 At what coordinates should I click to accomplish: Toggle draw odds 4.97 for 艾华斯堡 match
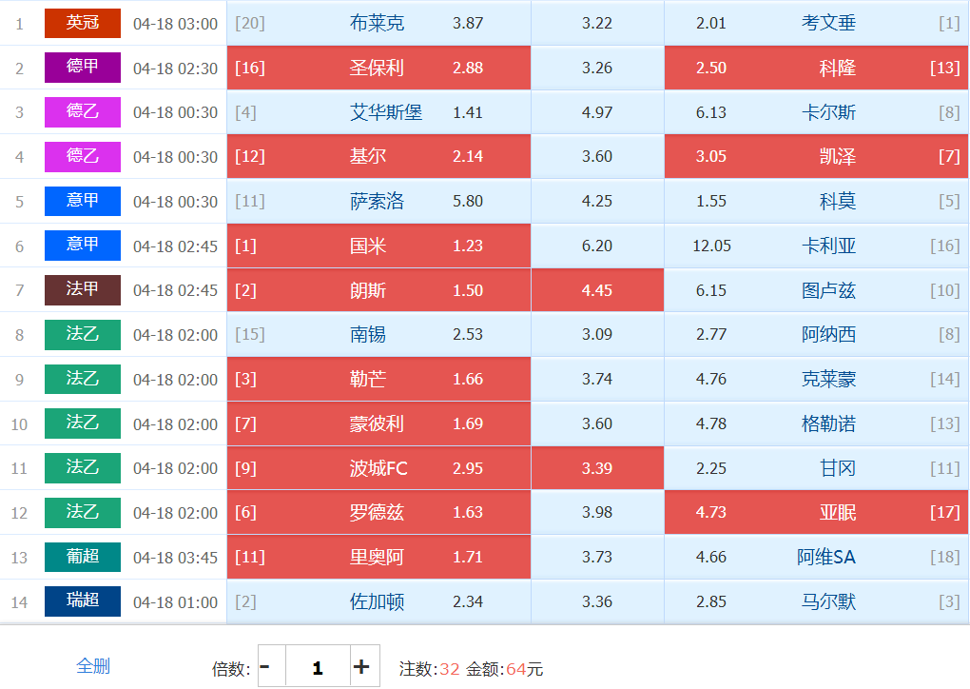pos(597,112)
